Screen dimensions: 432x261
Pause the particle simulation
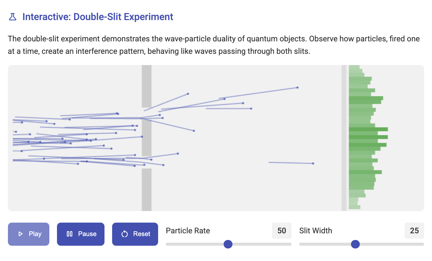coord(81,234)
